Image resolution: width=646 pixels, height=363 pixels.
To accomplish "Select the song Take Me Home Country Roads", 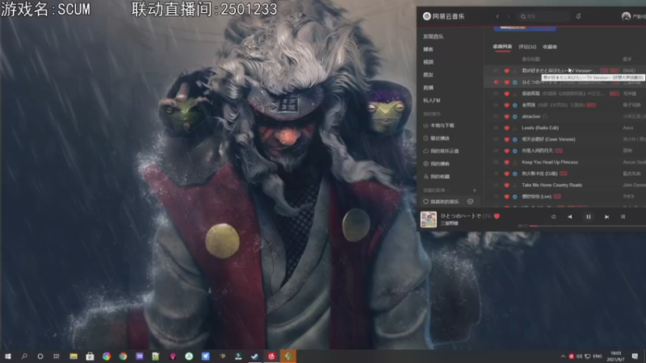I will (552, 186).
